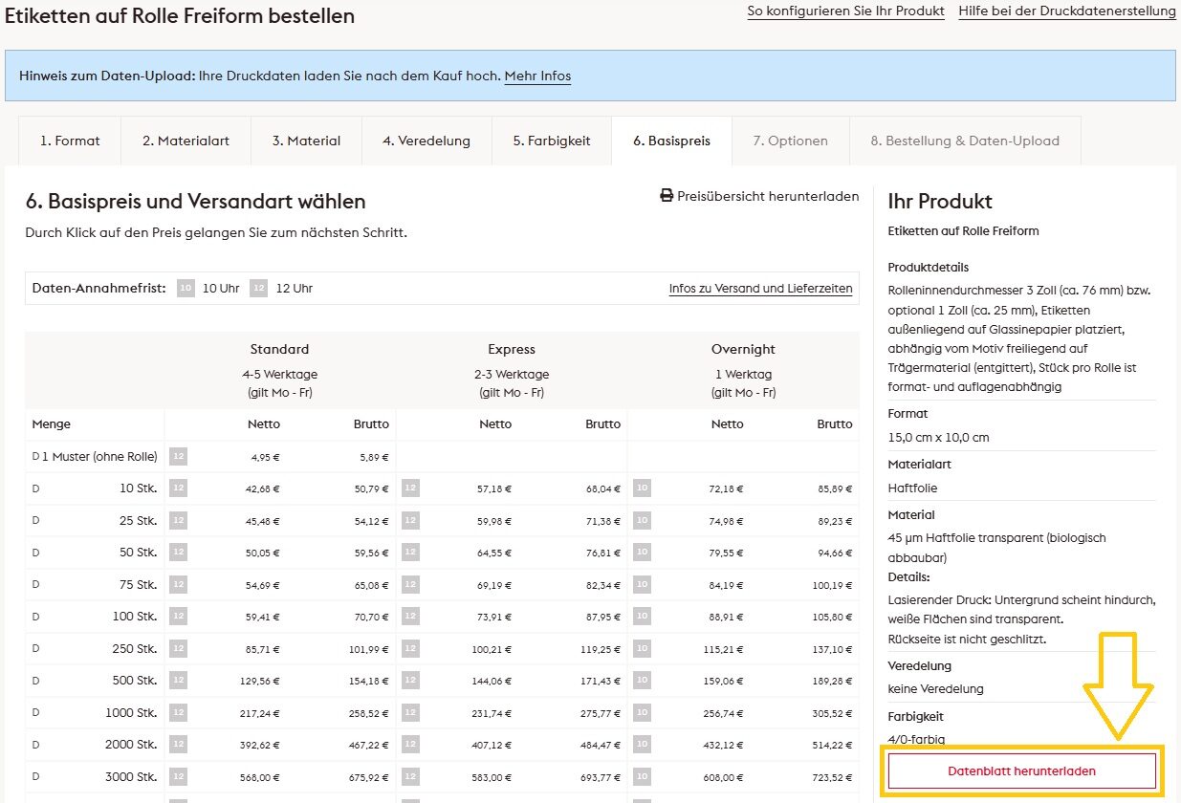This screenshot has width=1181, height=803.
Task: Click the 6. Basispreis tab
Action: click(672, 141)
